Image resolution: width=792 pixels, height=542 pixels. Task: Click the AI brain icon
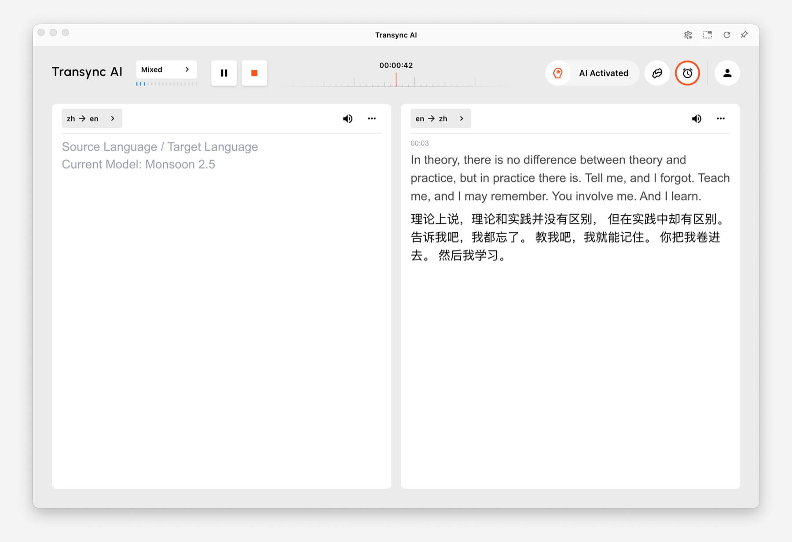(x=558, y=73)
